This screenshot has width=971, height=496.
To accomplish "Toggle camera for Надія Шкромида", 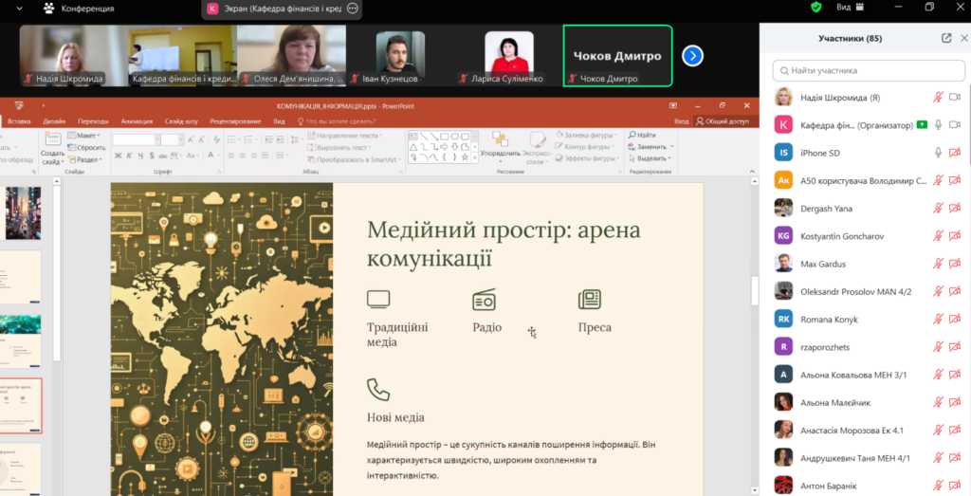I will pyautogui.click(x=955, y=97).
